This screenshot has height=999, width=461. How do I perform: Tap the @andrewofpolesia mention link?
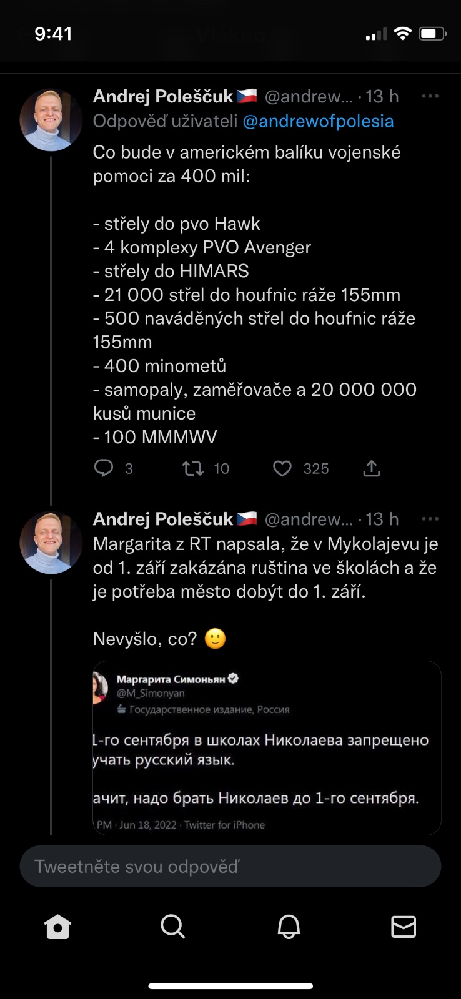[x=318, y=121]
